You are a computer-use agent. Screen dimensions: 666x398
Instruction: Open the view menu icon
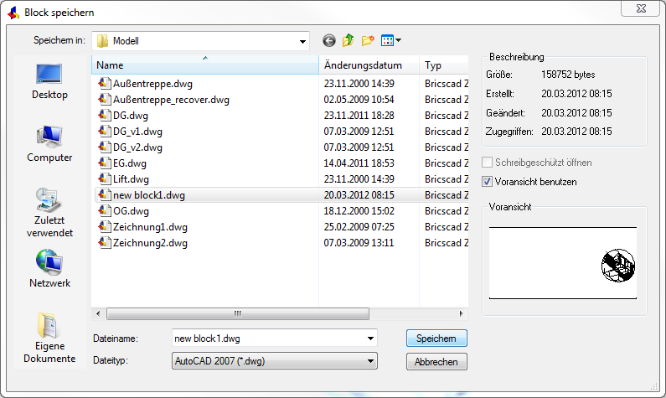tap(390, 41)
